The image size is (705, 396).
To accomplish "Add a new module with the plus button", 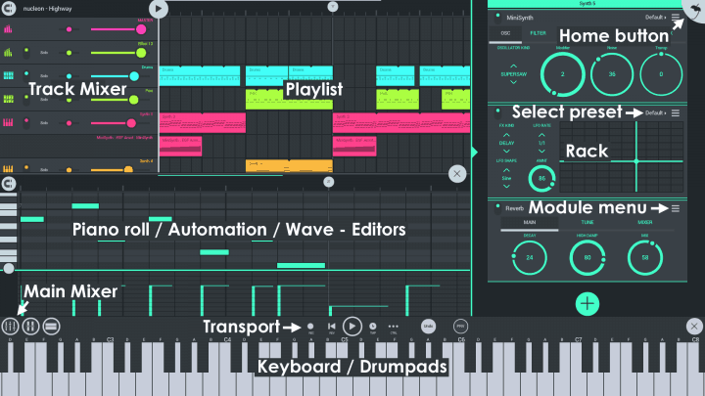I will point(587,303).
